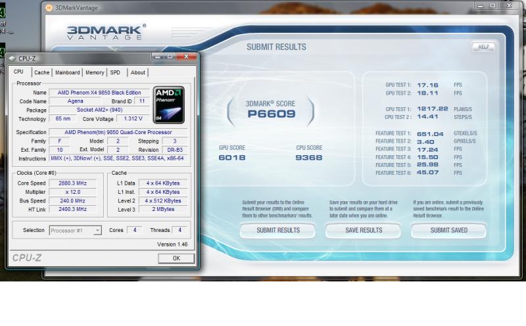Screen dimensions: 526x326
Task: Maximize the CPU-Z window
Action: pyautogui.click(x=170, y=57)
